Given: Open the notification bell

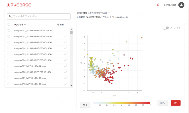Looking at the screenshot, I should pyautogui.click(x=158, y=5).
